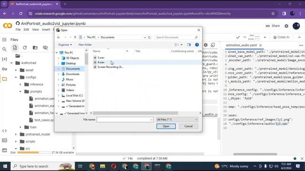Expand the asset folder

pyautogui.click(x=16, y=70)
